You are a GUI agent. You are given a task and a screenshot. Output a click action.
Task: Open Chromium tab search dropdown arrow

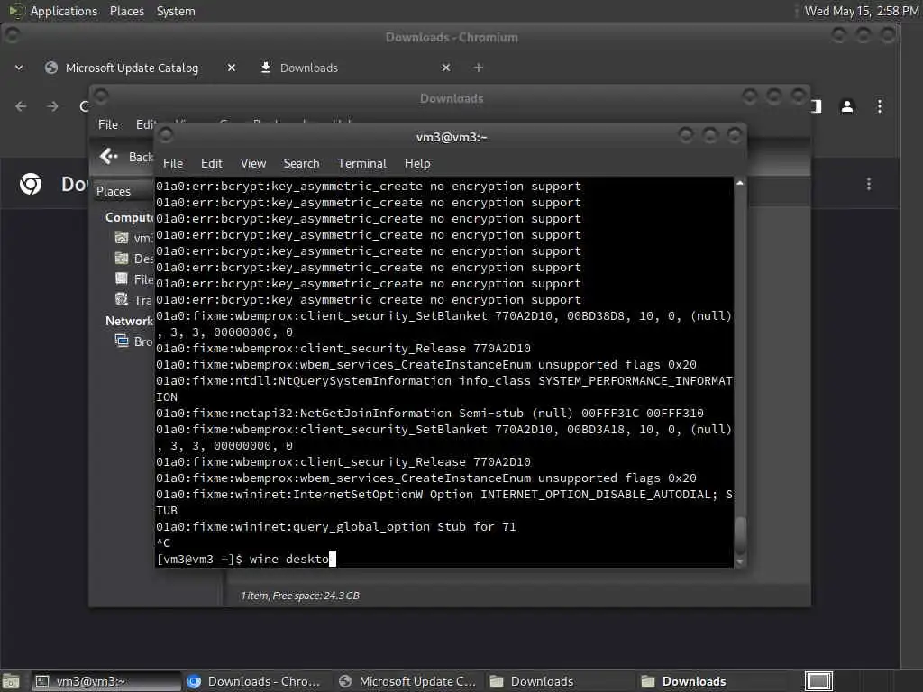click(x=19, y=68)
